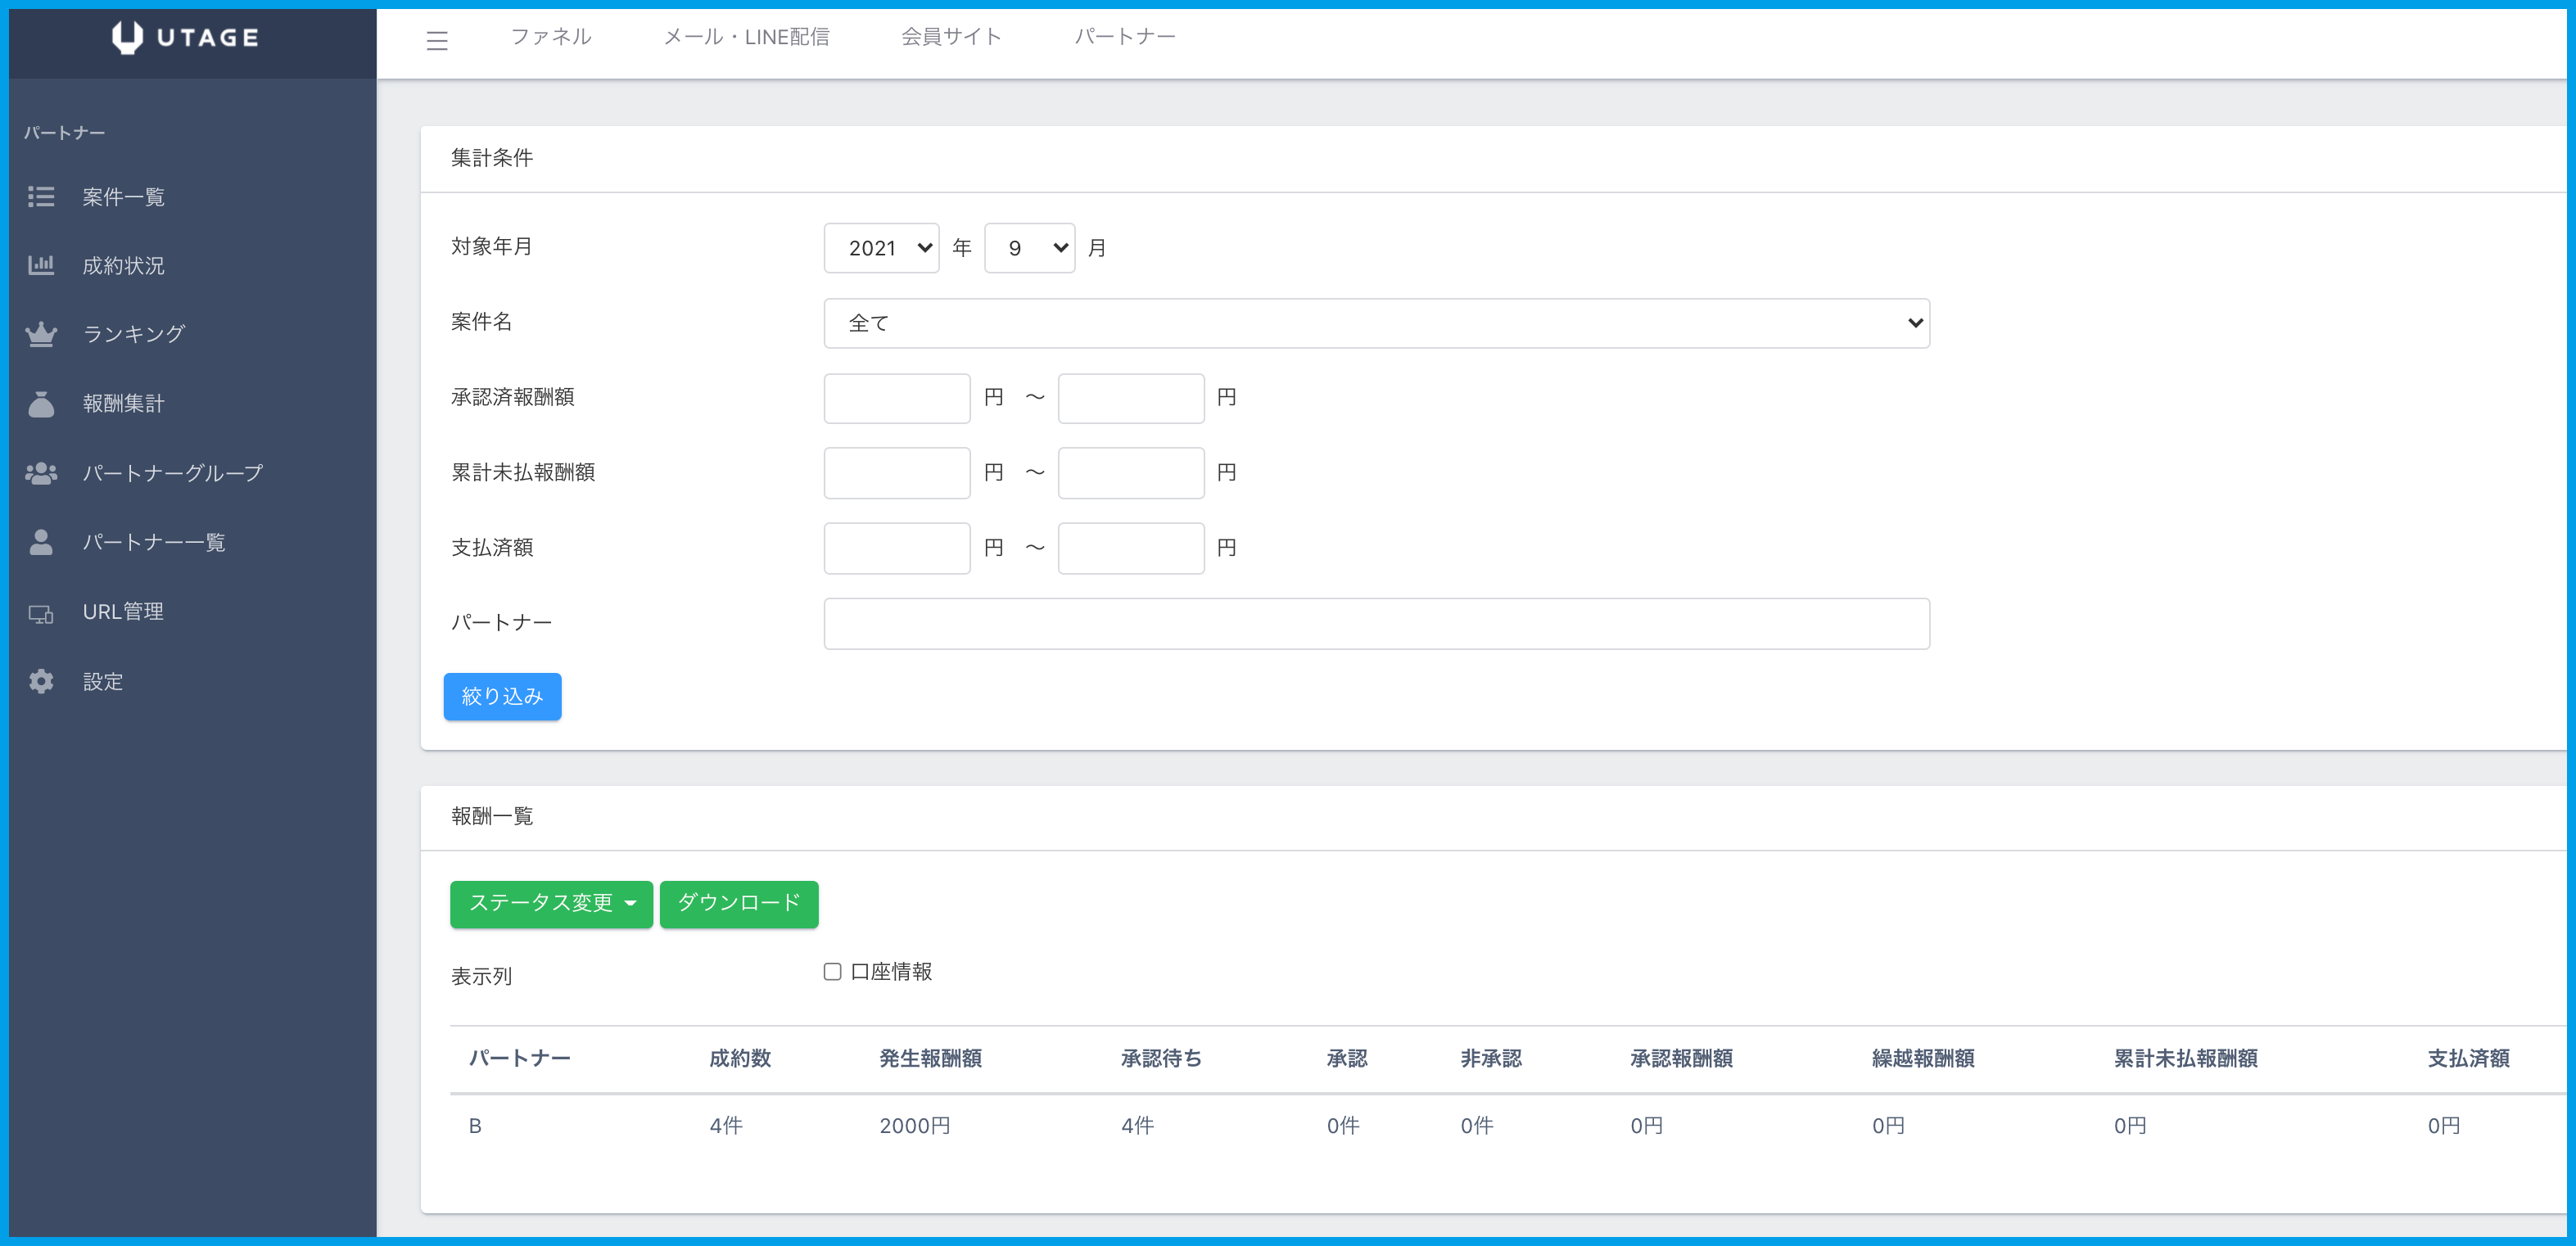
Task: Click the 設定 gear icon
Action: click(x=41, y=682)
